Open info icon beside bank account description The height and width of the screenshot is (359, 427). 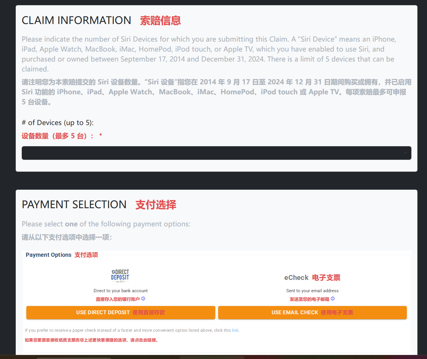point(143,299)
